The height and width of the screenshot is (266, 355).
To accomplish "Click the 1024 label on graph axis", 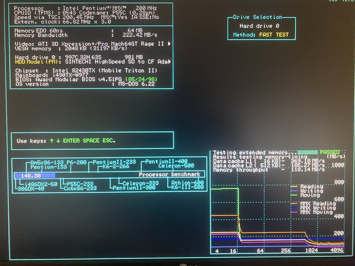I will (311, 250).
